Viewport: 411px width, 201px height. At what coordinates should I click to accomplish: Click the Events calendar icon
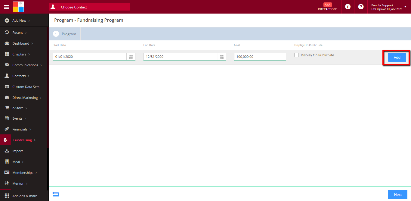[x=7, y=118]
